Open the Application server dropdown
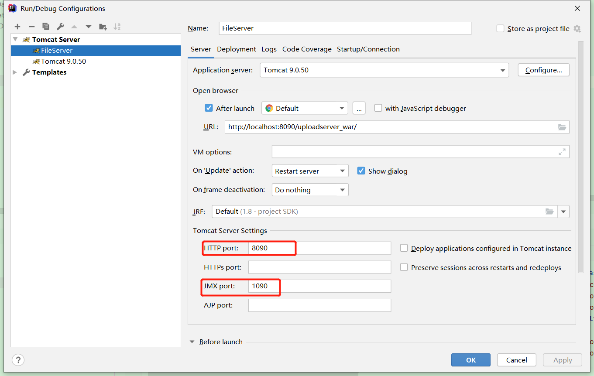The height and width of the screenshot is (376, 594). pyautogui.click(x=384, y=70)
